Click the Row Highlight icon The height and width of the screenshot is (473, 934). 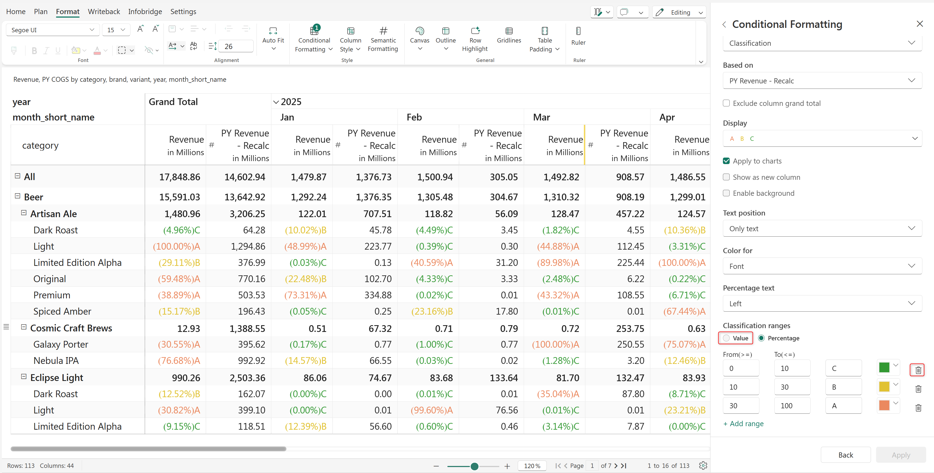[475, 31]
